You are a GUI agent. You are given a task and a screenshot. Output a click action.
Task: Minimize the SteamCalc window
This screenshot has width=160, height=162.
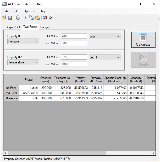tap(130, 4)
